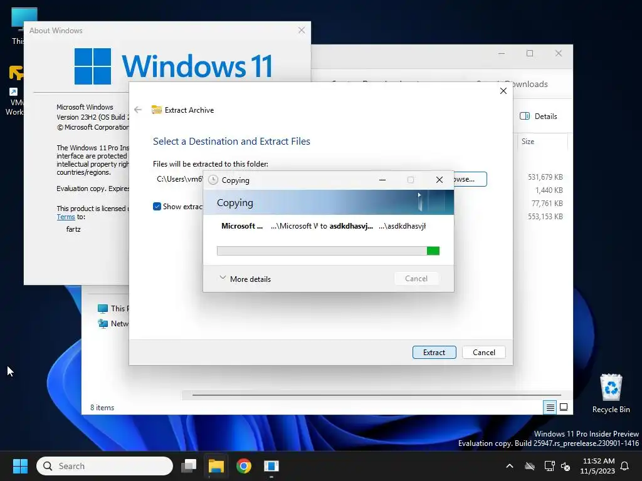Click the Copying dialog clock icon
The image size is (642, 481).
(213, 180)
